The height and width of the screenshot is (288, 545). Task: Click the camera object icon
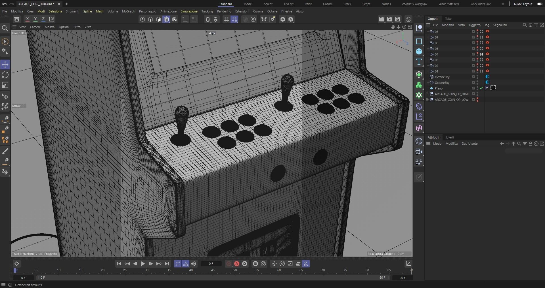coord(419,152)
